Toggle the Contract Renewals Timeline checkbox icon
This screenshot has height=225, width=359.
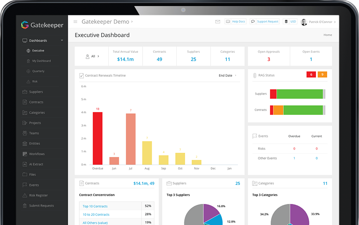[81, 76]
